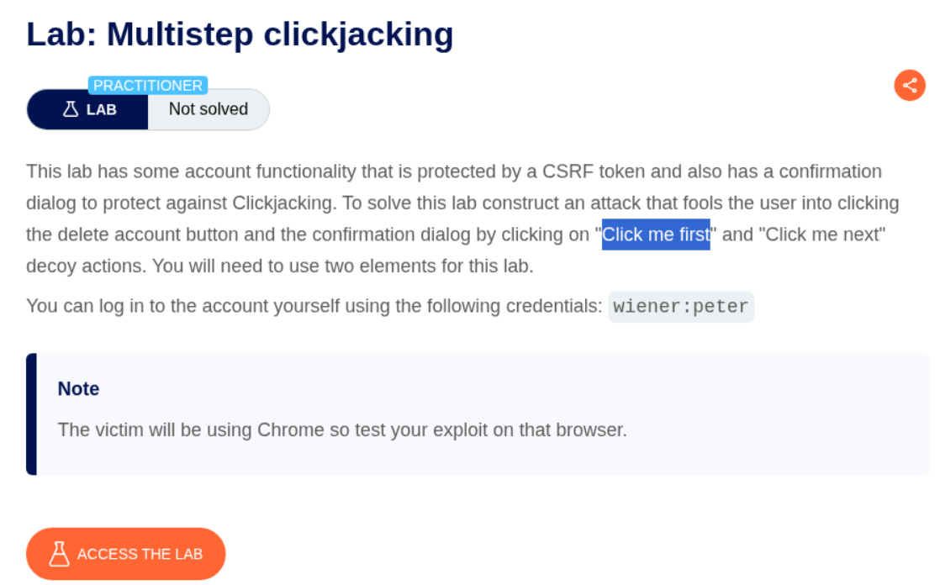Screen dimensions: 940x585
Task: Click the note box's dark left border
Action: (x=31, y=414)
